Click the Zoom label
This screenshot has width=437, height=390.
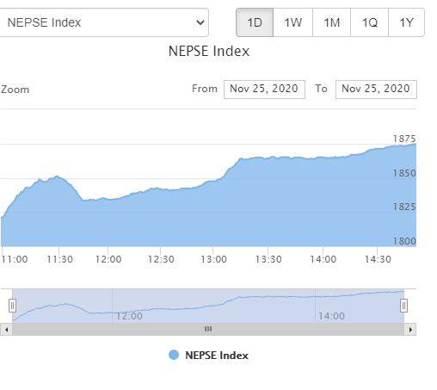(x=15, y=90)
